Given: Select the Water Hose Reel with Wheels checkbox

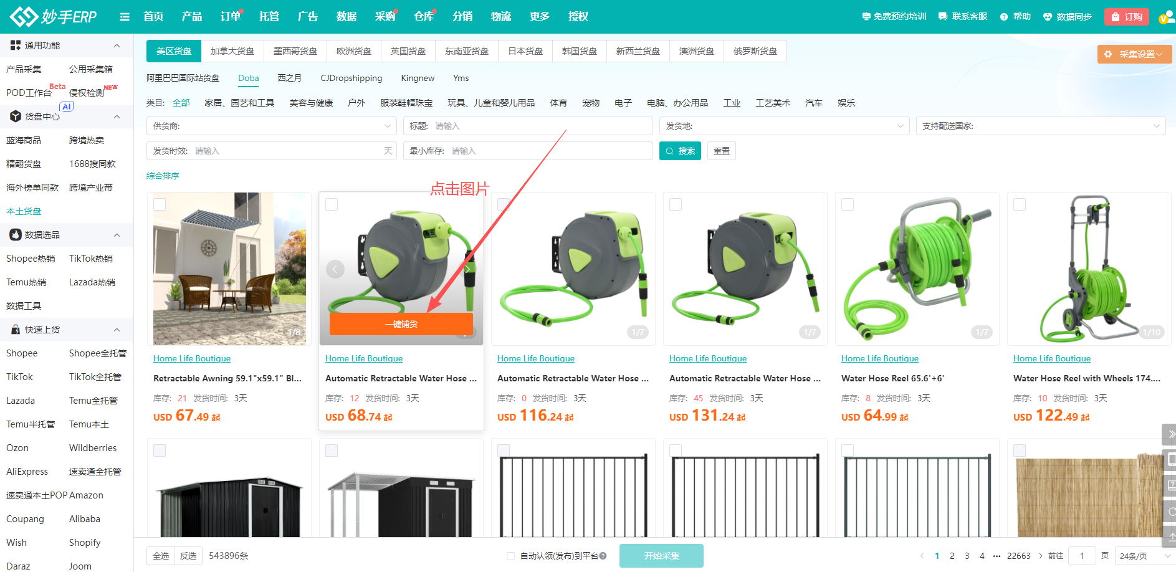Looking at the screenshot, I should pos(1020,204).
